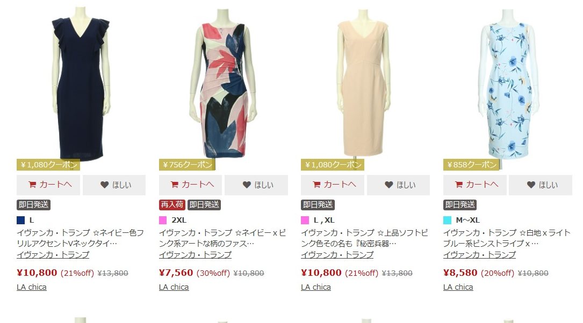Click イヴァンカ・トランプ brand link under art-print dress
This screenshot has height=323, width=583.
(195, 255)
